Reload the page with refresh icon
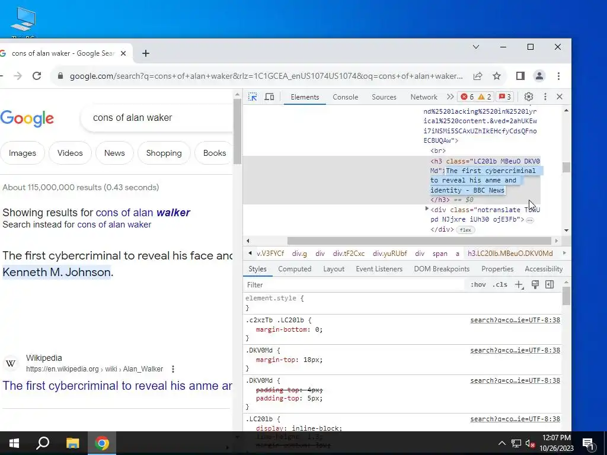 tap(37, 76)
